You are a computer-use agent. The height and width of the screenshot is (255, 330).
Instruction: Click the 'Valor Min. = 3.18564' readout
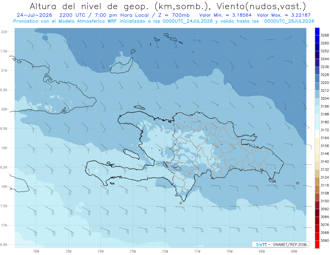(x=226, y=15)
